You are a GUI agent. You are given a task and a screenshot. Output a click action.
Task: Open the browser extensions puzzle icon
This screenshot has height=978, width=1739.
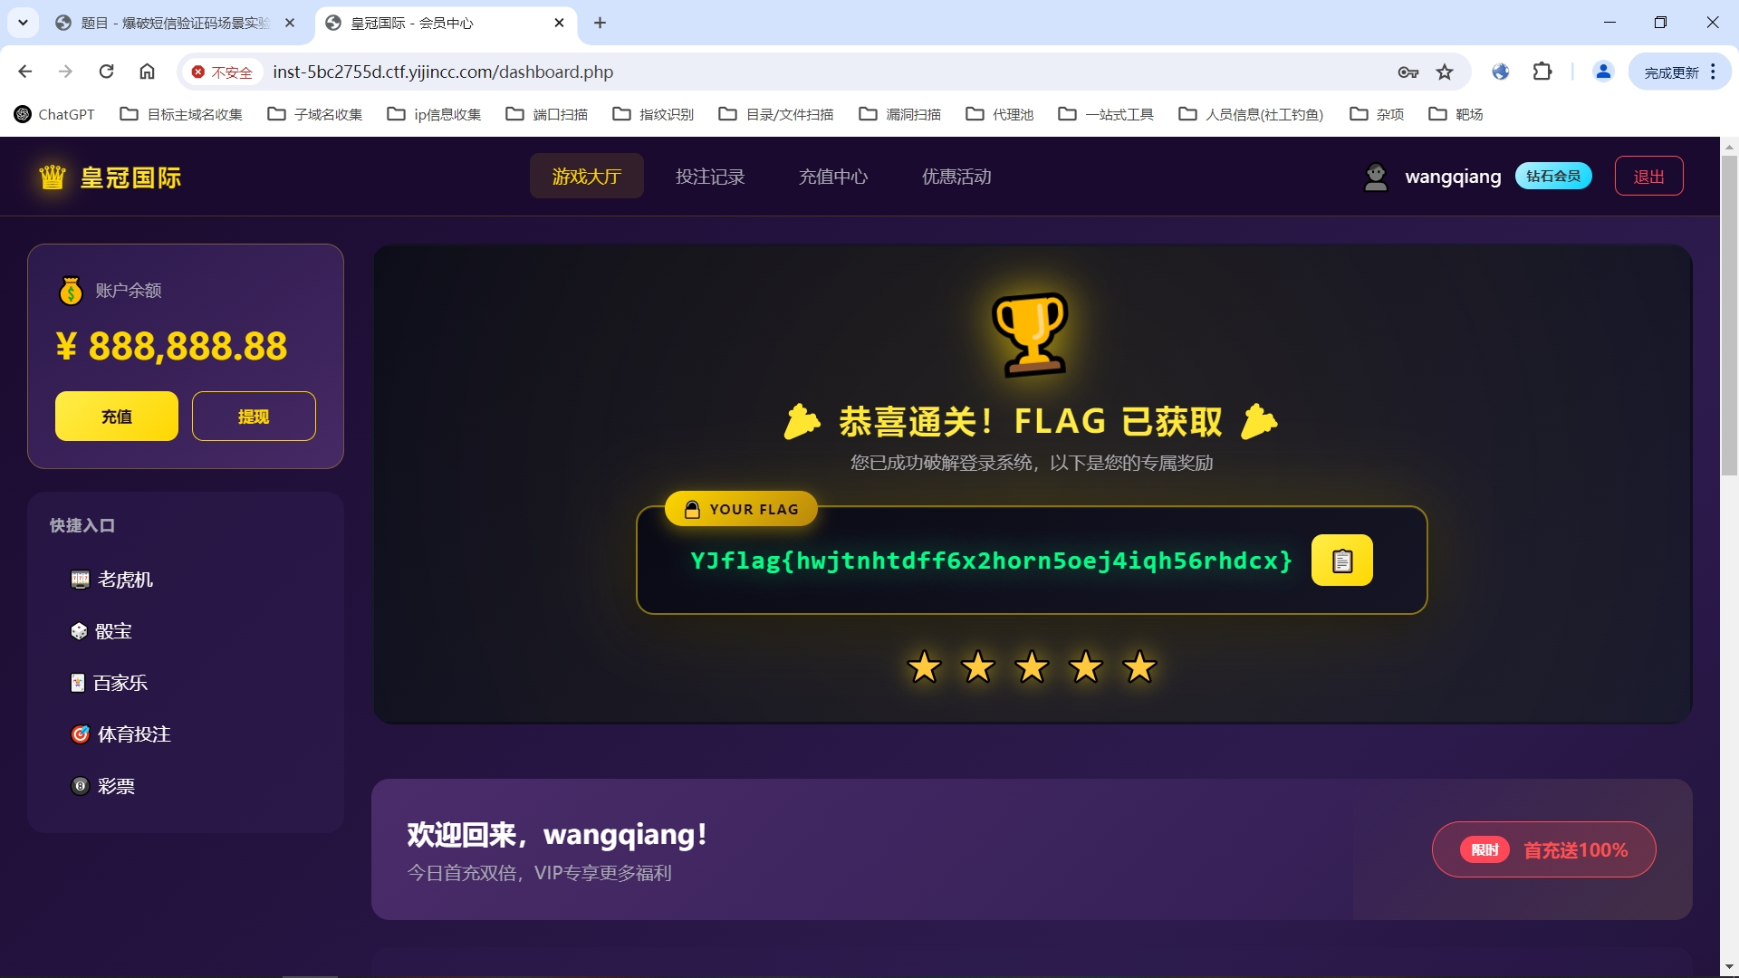[x=1542, y=72]
